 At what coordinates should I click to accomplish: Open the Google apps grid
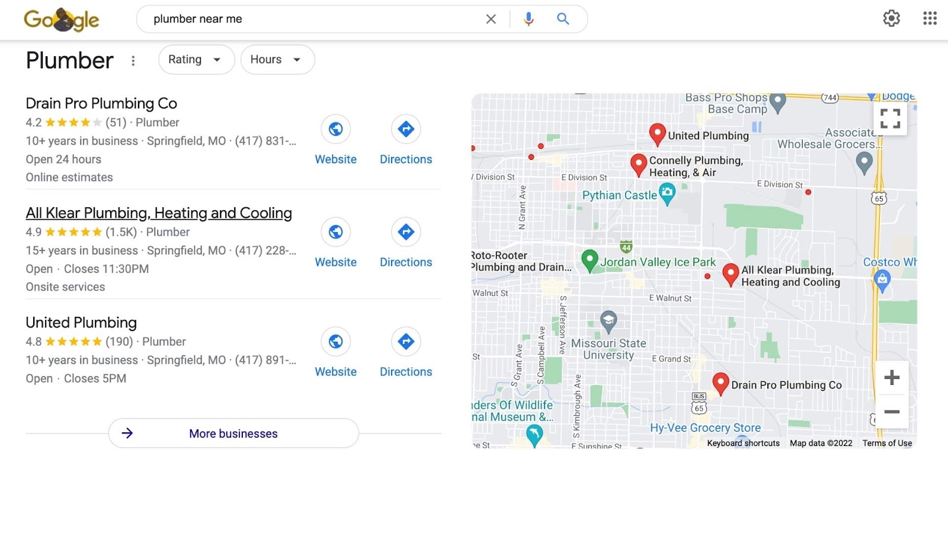930,18
